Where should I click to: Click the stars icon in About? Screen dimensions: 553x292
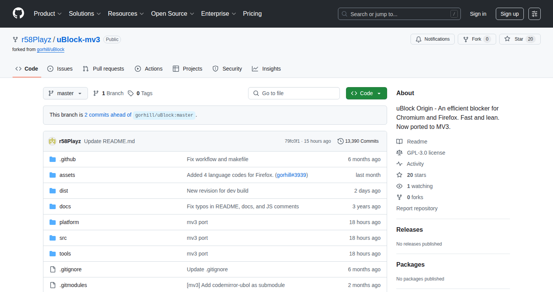pyautogui.click(x=399, y=175)
